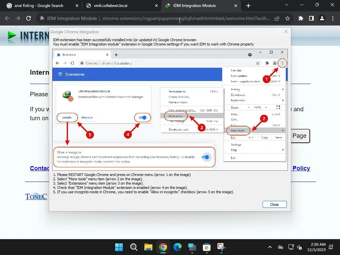Open the Chrome Extensions toolbar menu
Image resolution: width=340 pixels, height=255 pixels.
click(x=301, y=19)
